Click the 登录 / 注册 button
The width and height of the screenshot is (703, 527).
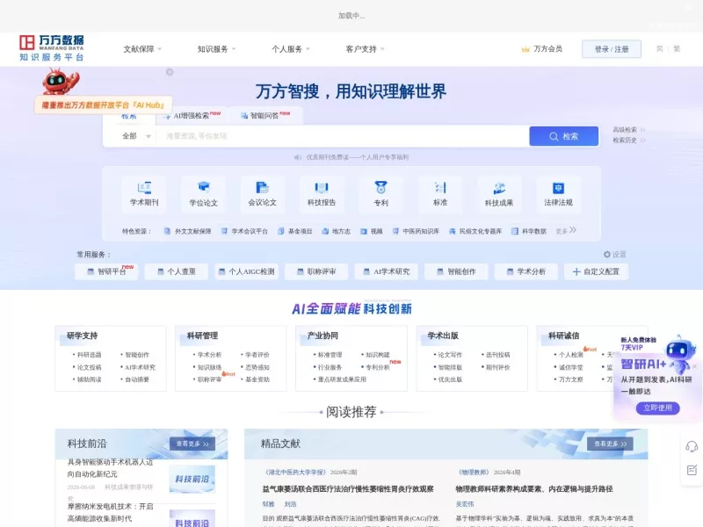(612, 49)
